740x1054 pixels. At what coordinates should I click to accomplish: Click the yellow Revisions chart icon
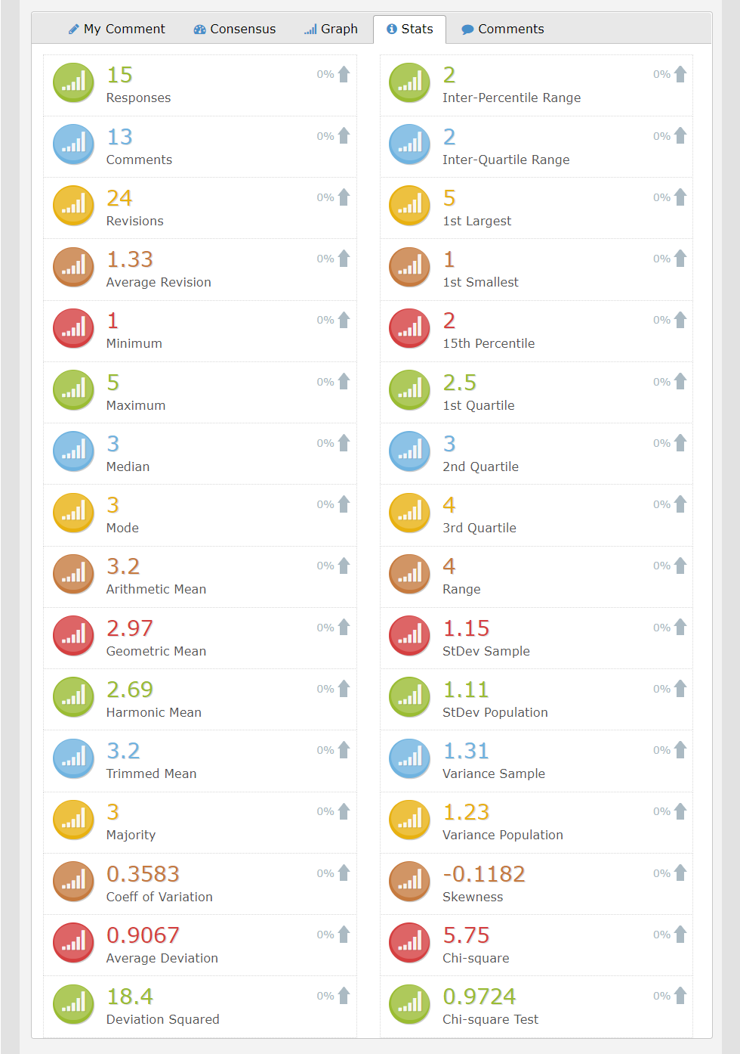click(x=73, y=206)
